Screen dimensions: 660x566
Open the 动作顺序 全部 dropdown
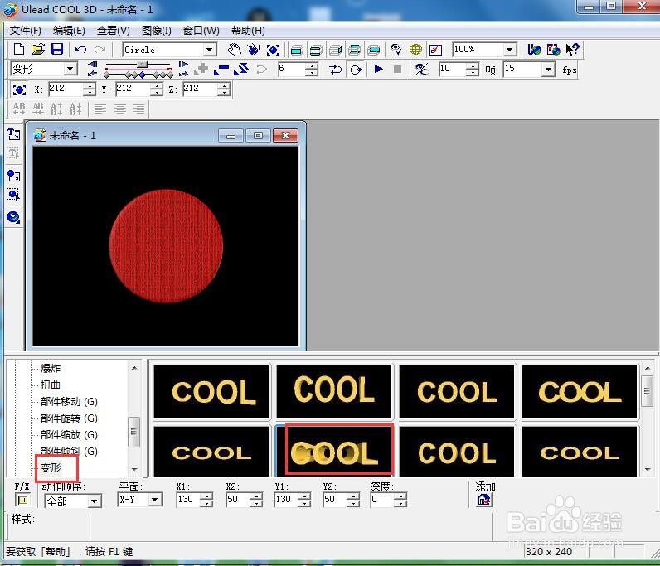click(94, 501)
